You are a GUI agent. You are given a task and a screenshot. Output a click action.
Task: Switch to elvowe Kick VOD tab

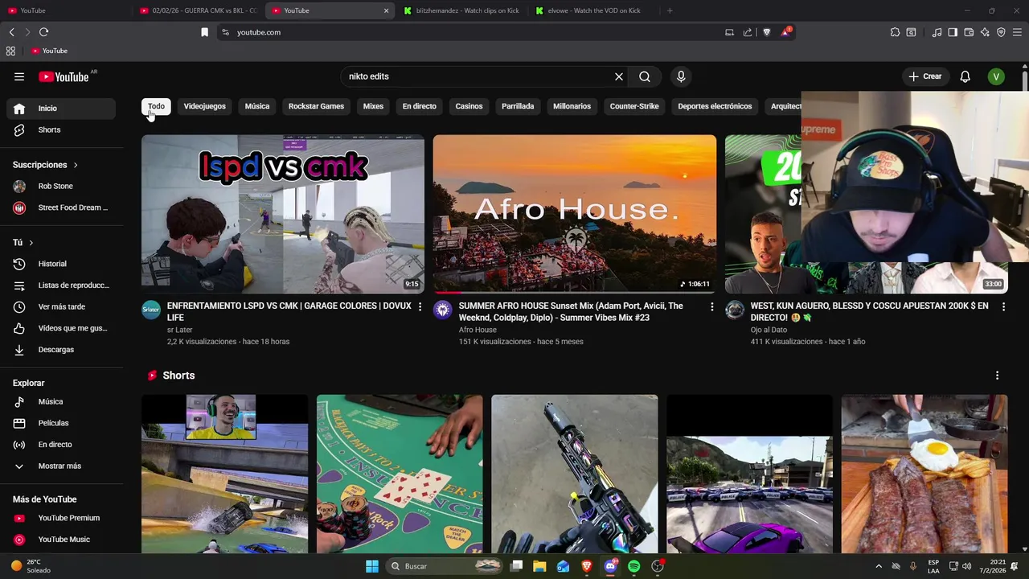(x=594, y=10)
